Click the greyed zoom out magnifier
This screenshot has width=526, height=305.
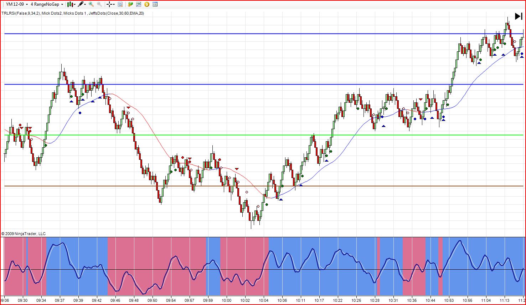[x=99, y=4]
